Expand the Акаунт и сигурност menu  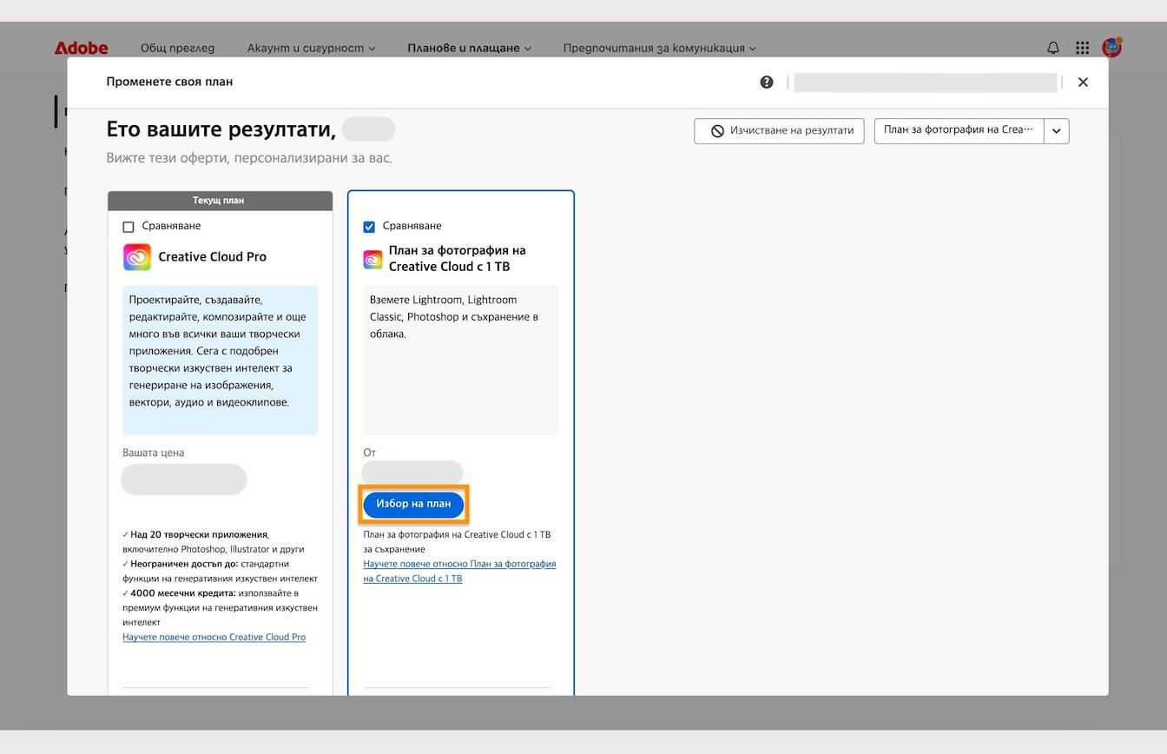click(x=311, y=48)
